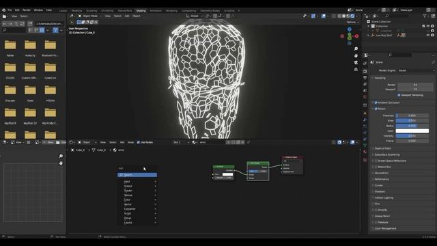437x246 pixels.
Task: Collapse the Sampling panel
Action: (x=380, y=78)
